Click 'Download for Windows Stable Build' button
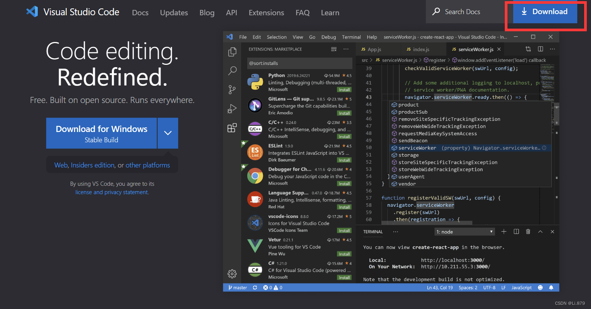591x309 pixels. [x=101, y=133]
